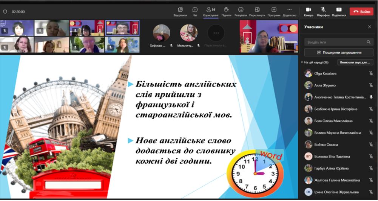Select participant Бєла Олена Миколаївна
The width and height of the screenshot is (378, 201).
tap(339, 121)
